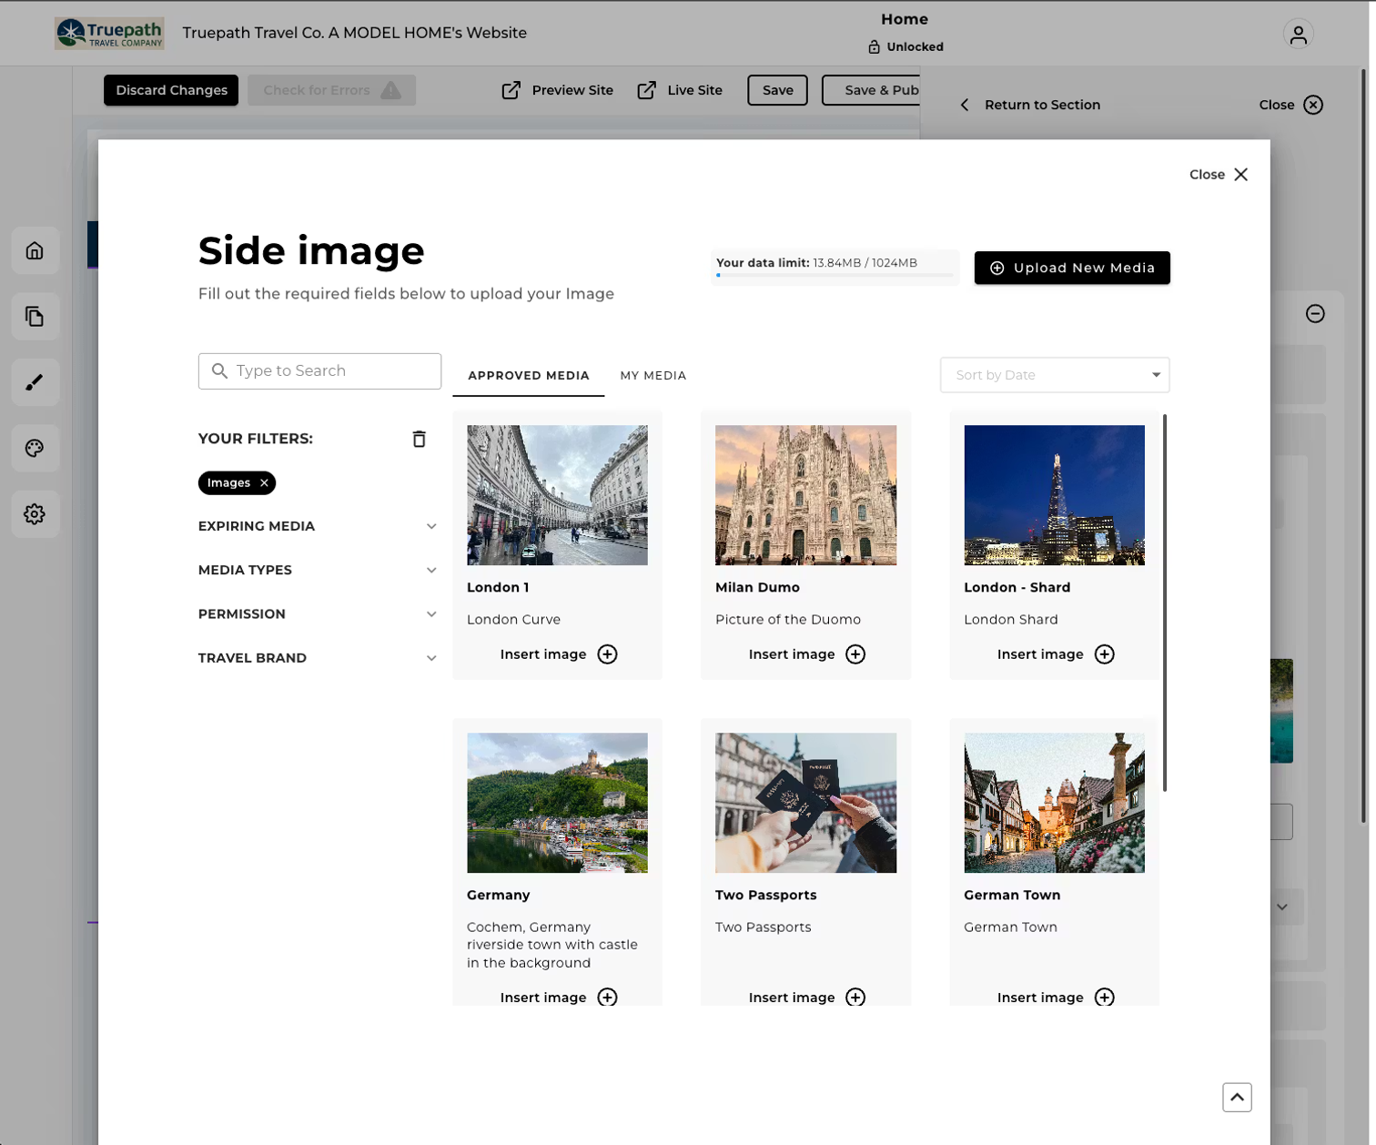The height and width of the screenshot is (1145, 1376).
Task: Click the plus icon for London - Shard
Action: tap(1104, 654)
